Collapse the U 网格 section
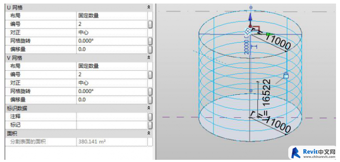This screenshot has width=340, height=162. 149,8
